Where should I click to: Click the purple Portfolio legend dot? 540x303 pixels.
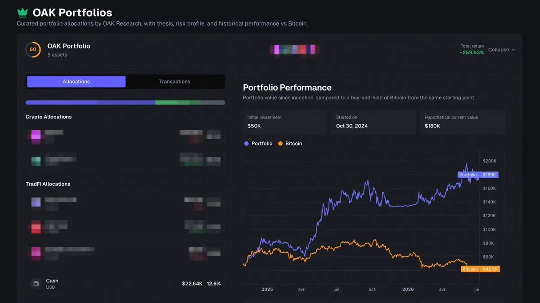[x=246, y=144]
